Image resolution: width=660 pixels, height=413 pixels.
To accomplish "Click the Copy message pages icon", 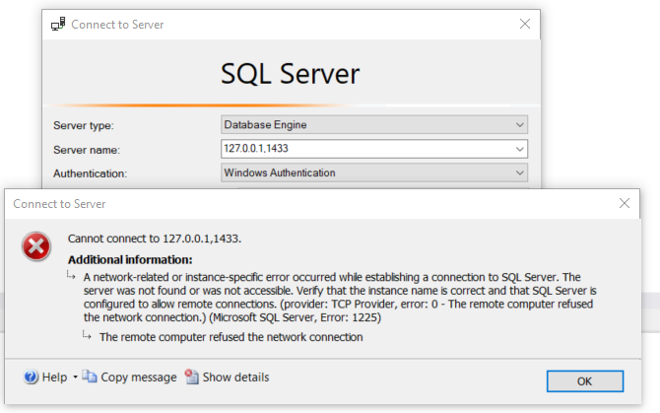I will [90, 377].
